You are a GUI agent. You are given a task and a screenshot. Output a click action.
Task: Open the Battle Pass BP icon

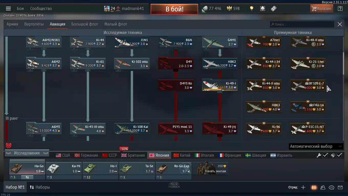point(274,8)
